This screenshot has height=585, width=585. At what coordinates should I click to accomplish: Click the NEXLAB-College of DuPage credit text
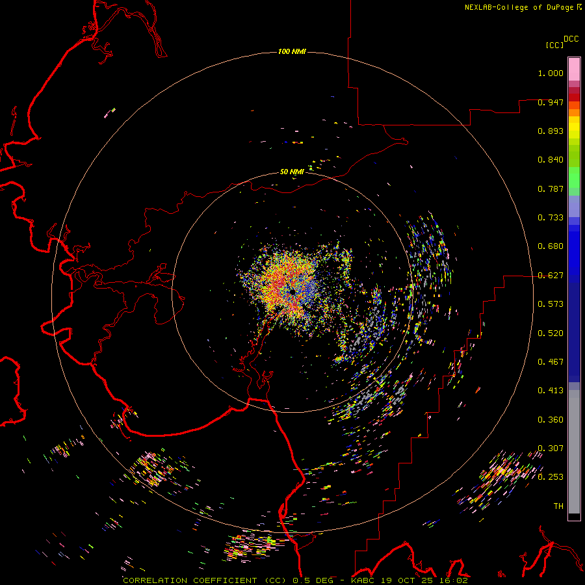519,7
